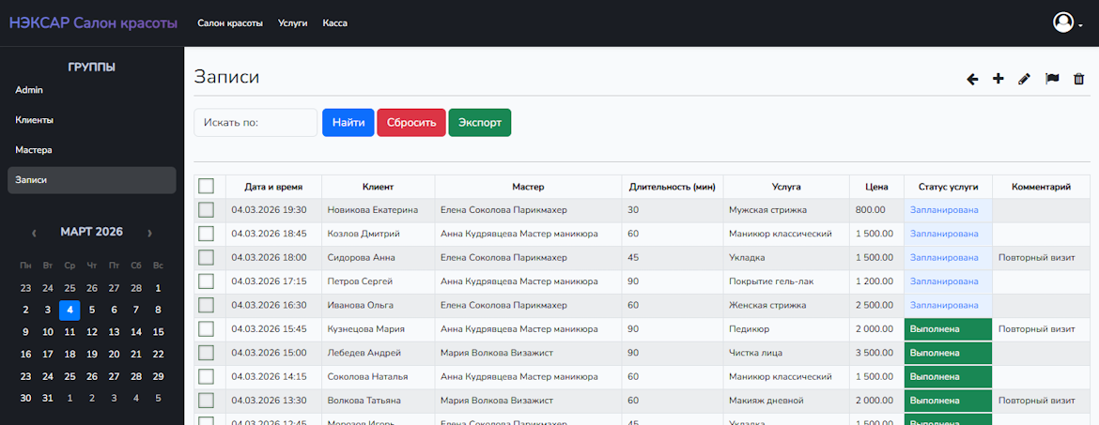Click the pencil edit icon
Viewport: 1099px width, 425px height.
click(x=1025, y=80)
